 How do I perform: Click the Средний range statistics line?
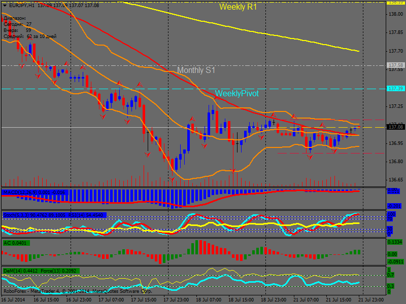(x=29, y=36)
